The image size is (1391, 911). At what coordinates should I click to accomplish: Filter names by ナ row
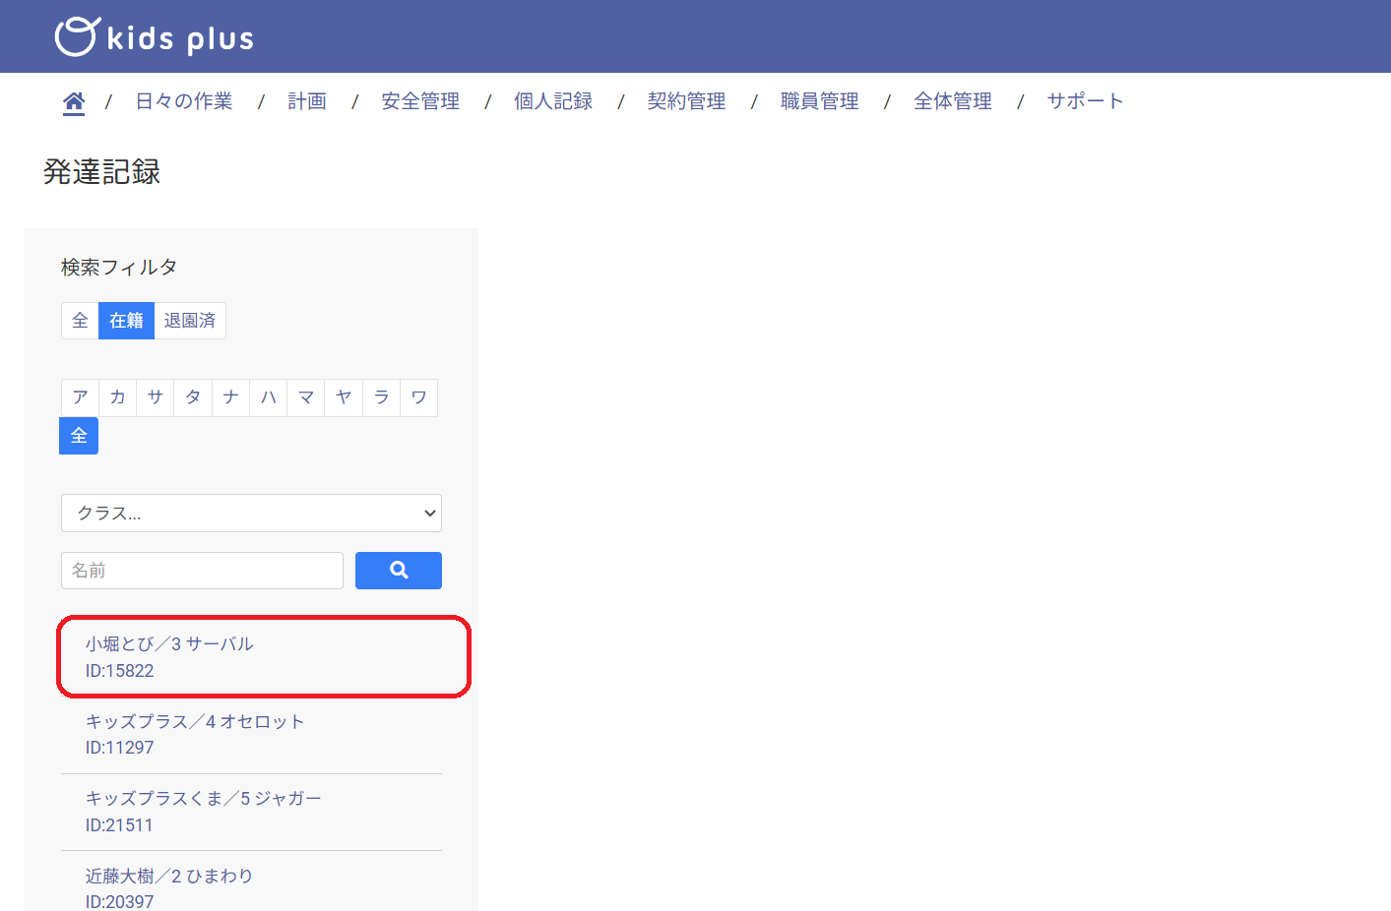pos(231,397)
